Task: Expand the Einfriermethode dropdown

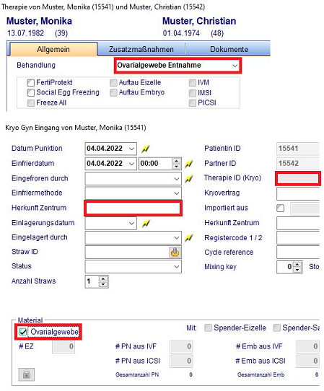Action: 133,193
